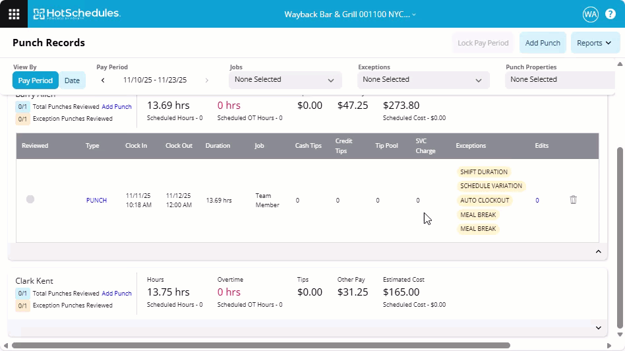625x351 pixels.
Task: Switch view to Pay Period
Action: pyautogui.click(x=35, y=80)
